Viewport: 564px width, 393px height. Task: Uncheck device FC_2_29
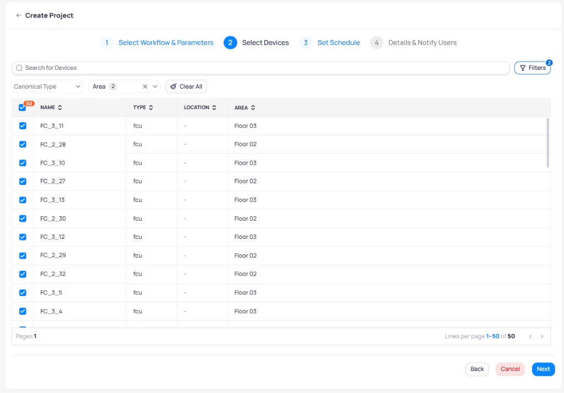point(23,255)
